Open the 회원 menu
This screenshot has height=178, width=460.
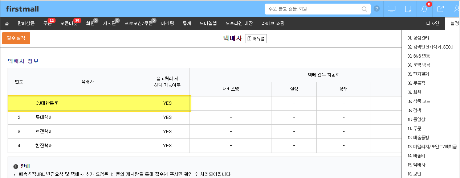pos(90,24)
